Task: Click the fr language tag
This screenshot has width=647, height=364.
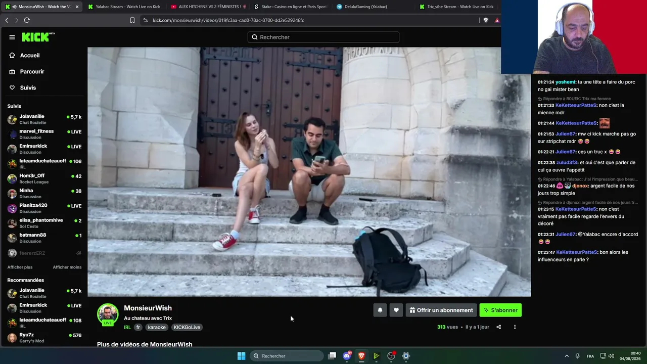Action: click(138, 327)
